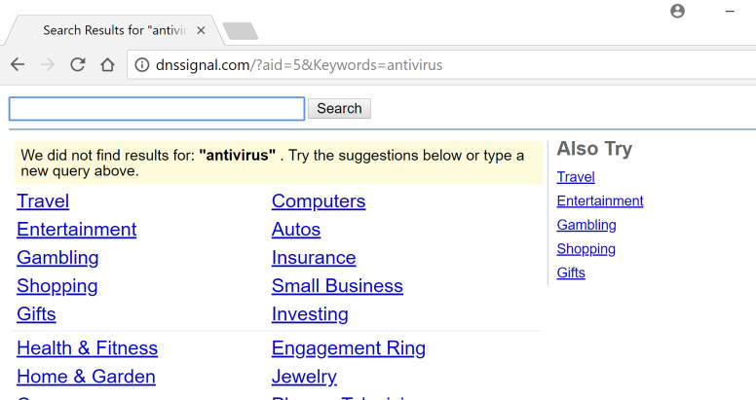Click the reload page icon

[78, 65]
